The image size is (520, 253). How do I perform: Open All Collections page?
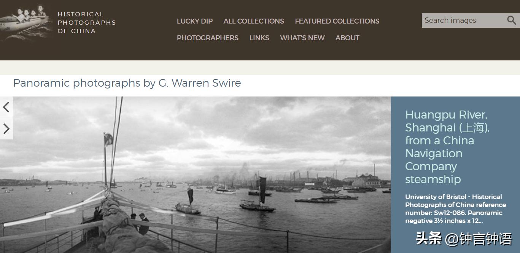[x=254, y=21]
